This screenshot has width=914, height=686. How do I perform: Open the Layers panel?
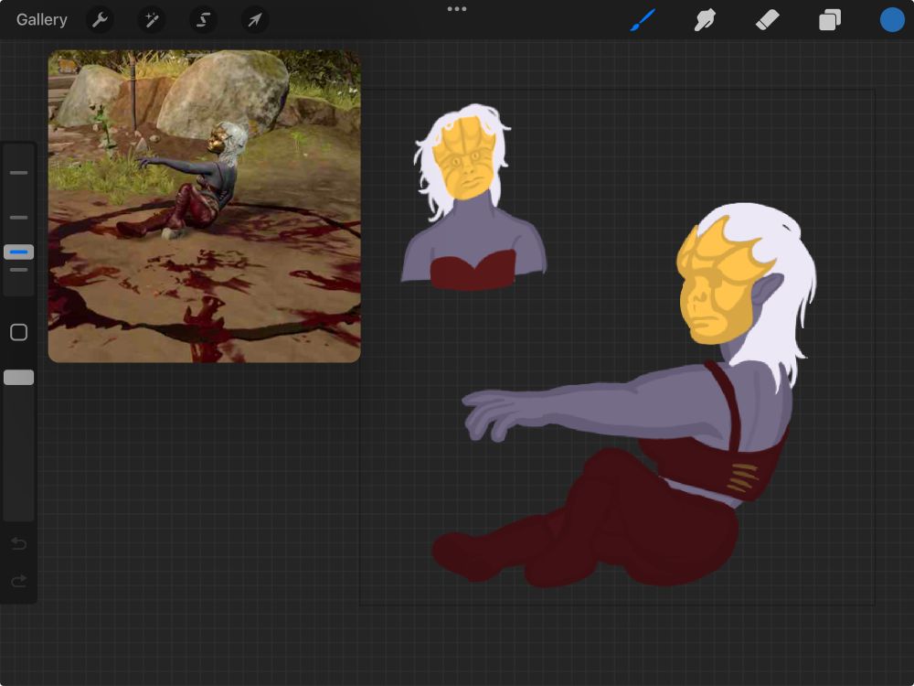coord(830,19)
